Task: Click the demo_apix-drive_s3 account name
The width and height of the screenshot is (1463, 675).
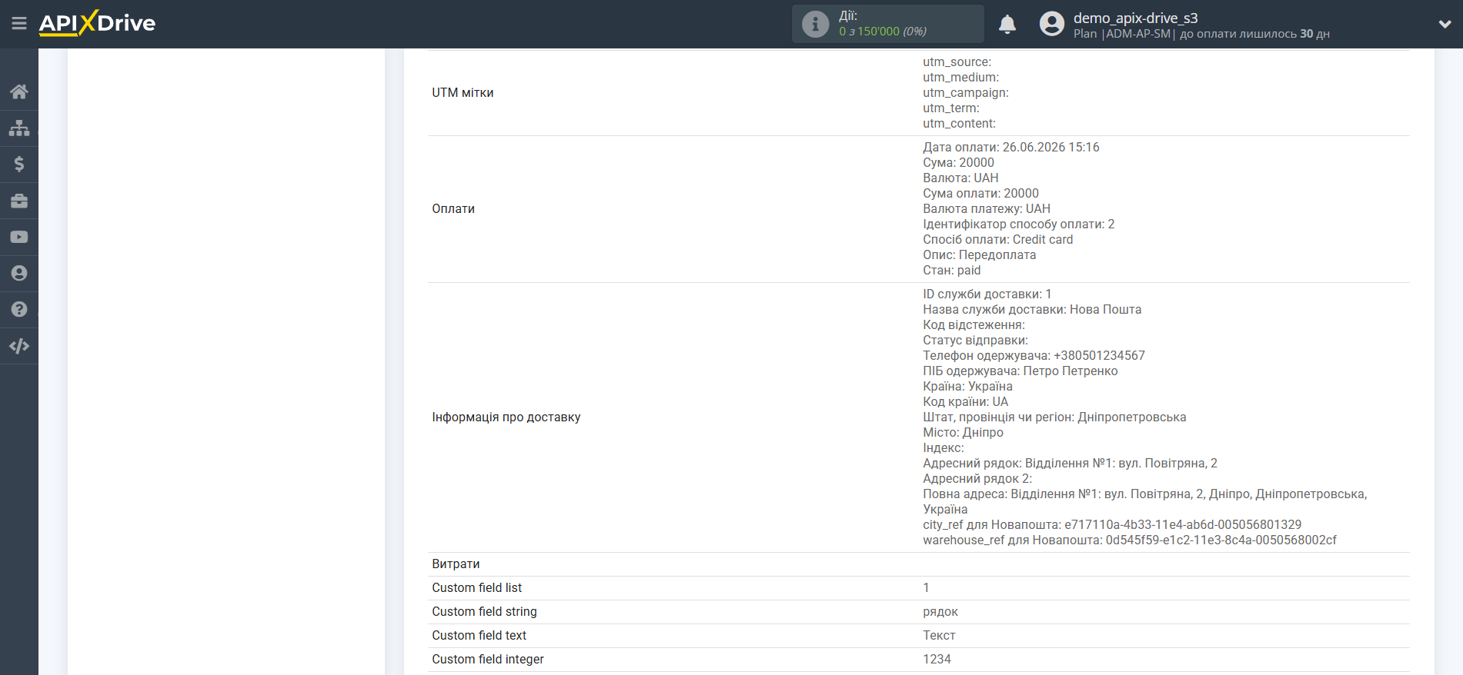Action: coord(1135,18)
